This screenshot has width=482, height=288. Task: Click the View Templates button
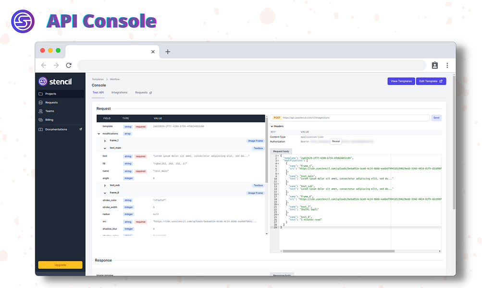point(401,81)
